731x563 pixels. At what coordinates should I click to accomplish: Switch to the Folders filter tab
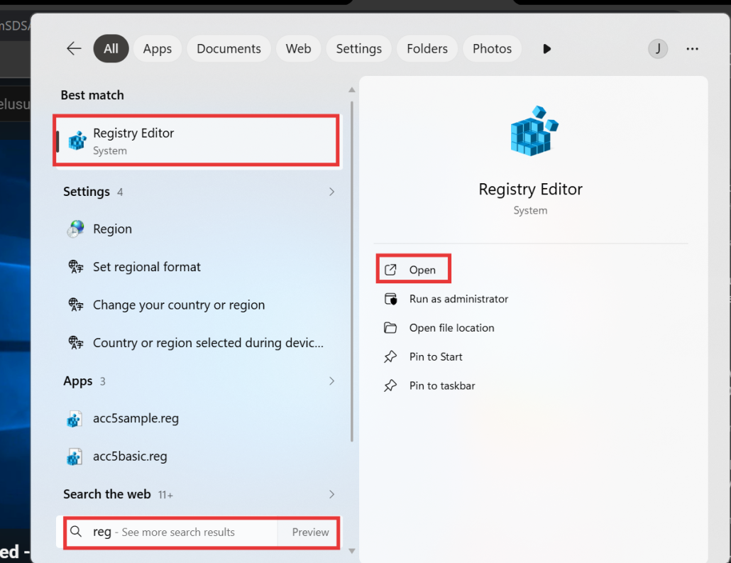(x=427, y=48)
